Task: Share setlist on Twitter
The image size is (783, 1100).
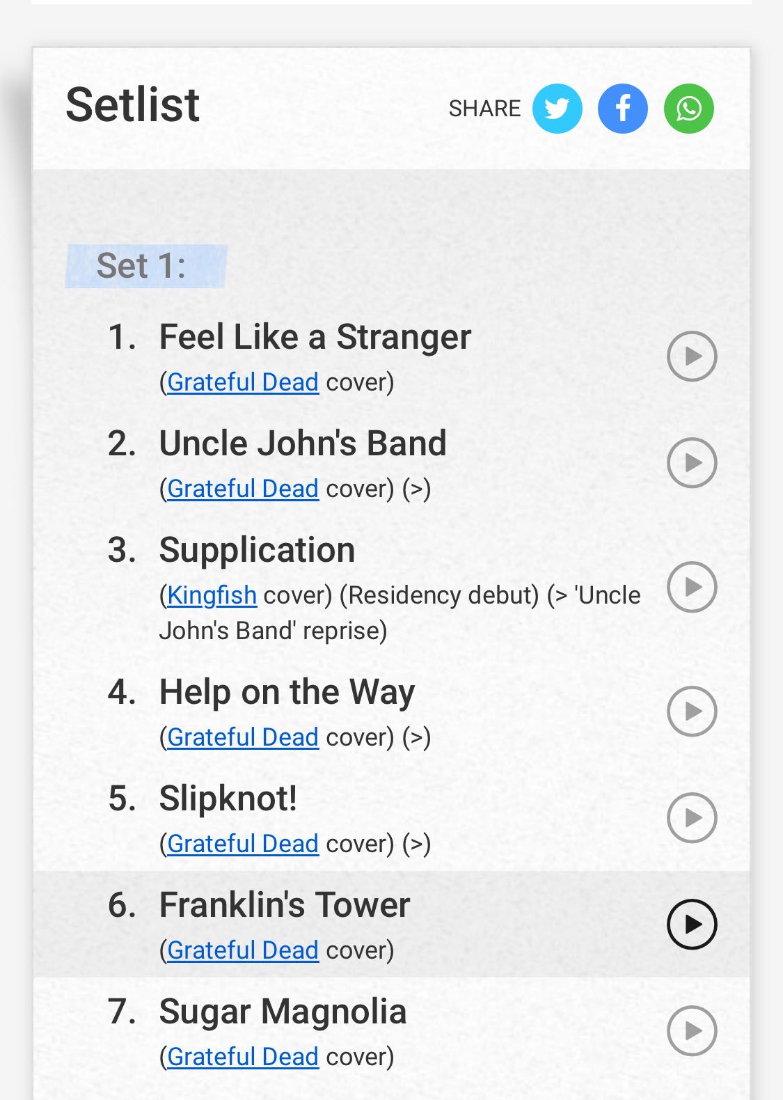Action: click(x=557, y=109)
